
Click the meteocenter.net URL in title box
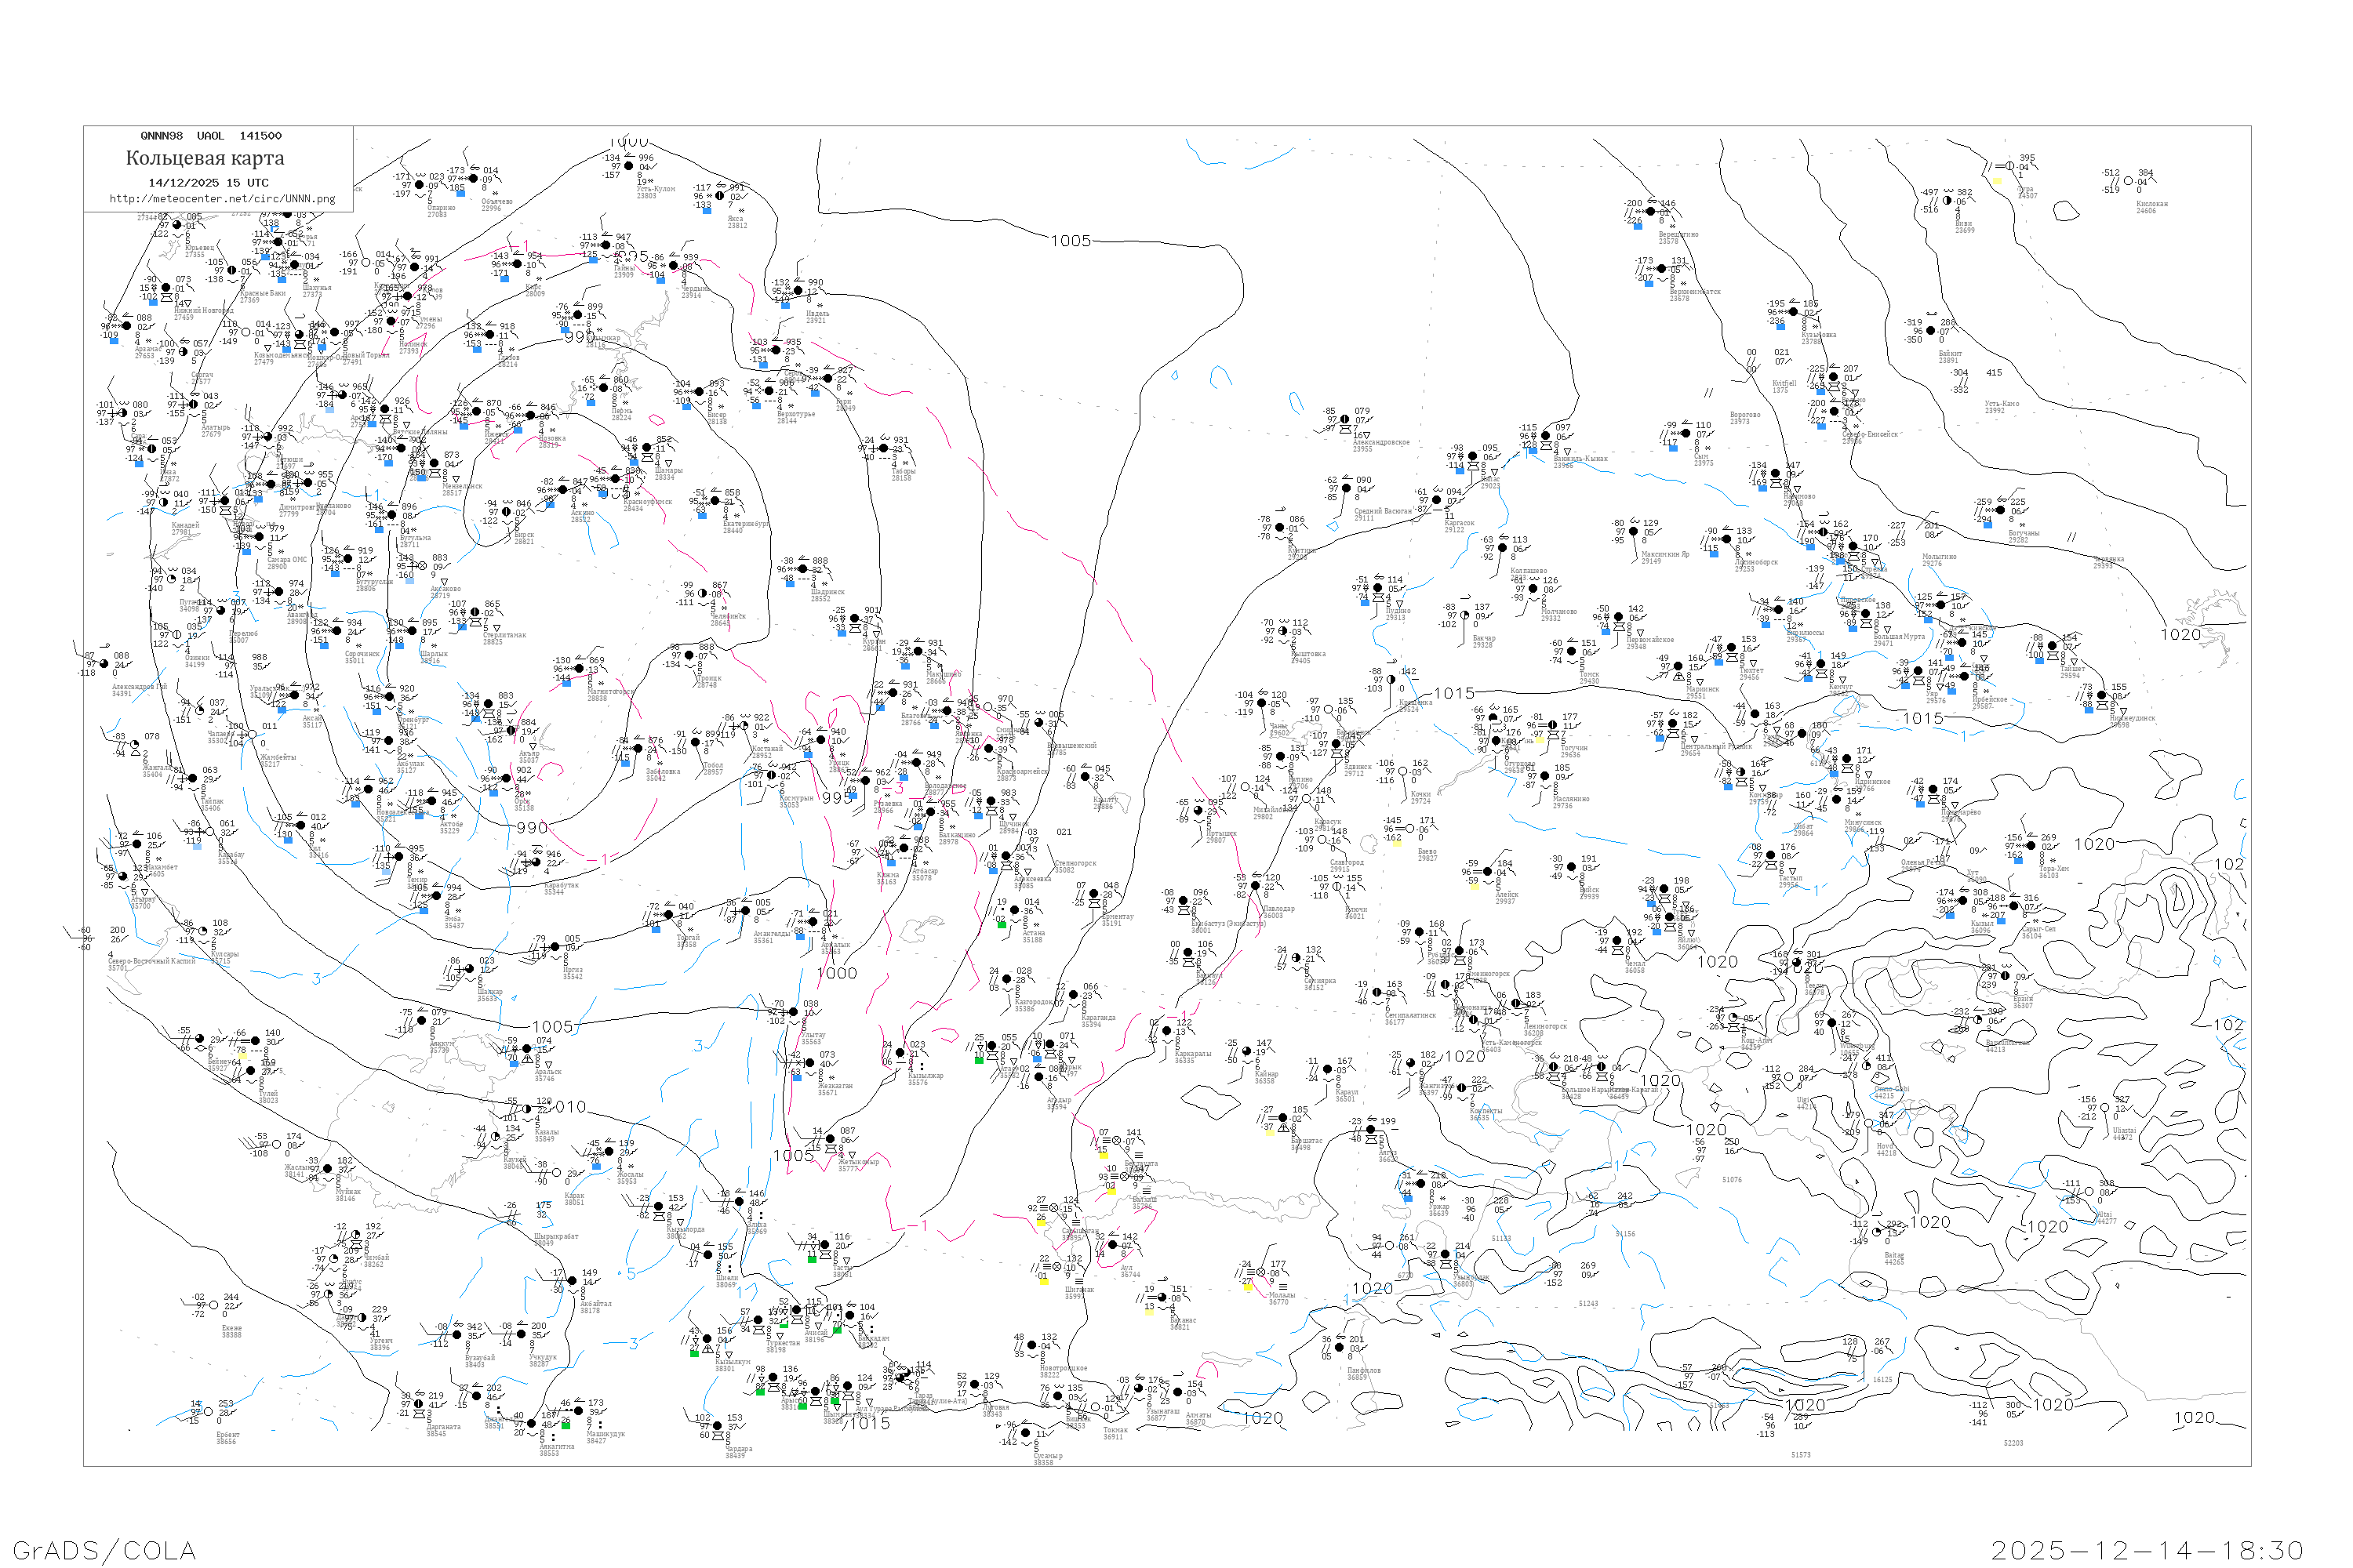click(x=222, y=199)
